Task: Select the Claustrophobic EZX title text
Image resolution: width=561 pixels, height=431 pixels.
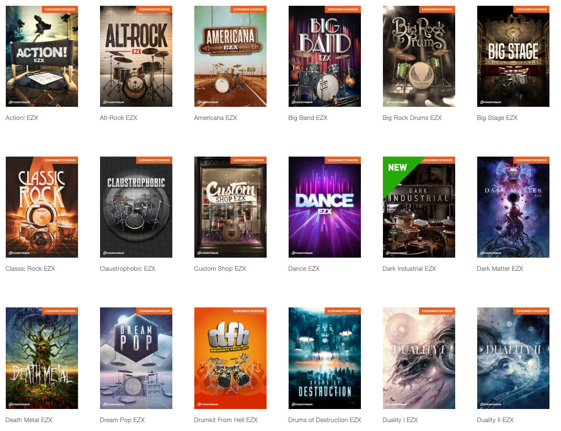Action: pos(127,269)
